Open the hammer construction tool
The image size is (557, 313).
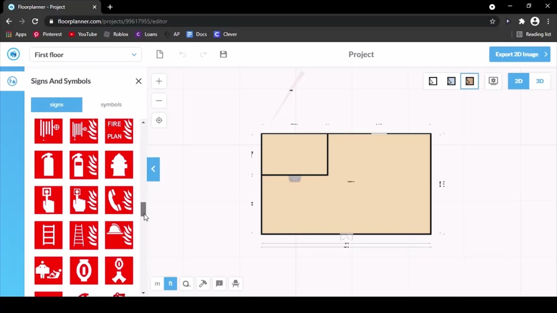(x=203, y=284)
